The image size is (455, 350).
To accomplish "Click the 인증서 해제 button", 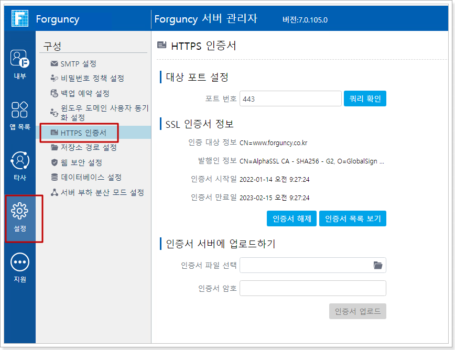I will pyautogui.click(x=291, y=218).
